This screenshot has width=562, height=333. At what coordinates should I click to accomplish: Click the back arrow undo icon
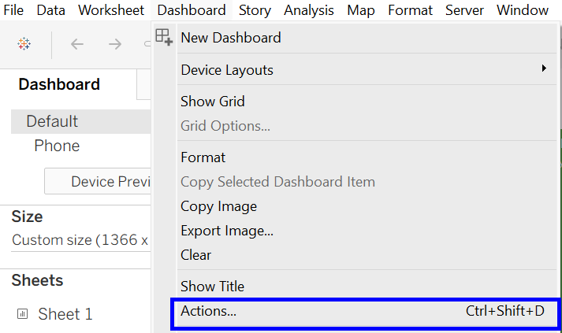tap(77, 44)
